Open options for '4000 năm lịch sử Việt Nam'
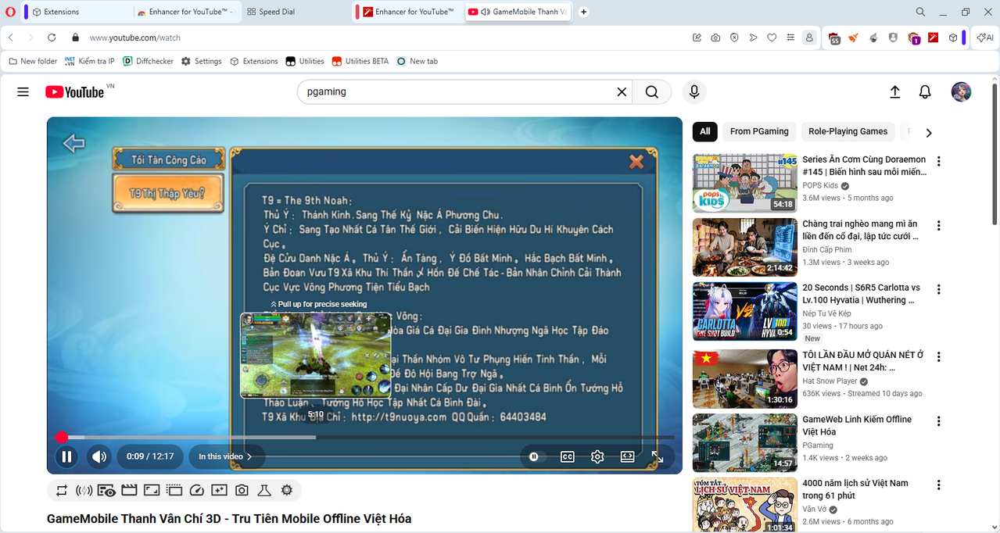The height and width of the screenshot is (533, 1000). click(939, 485)
